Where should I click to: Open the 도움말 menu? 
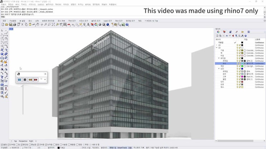[113, 4]
